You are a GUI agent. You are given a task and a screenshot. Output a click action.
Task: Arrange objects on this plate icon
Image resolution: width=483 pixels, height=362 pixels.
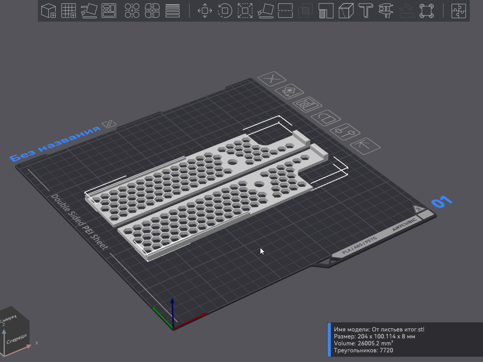tap(307, 104)
